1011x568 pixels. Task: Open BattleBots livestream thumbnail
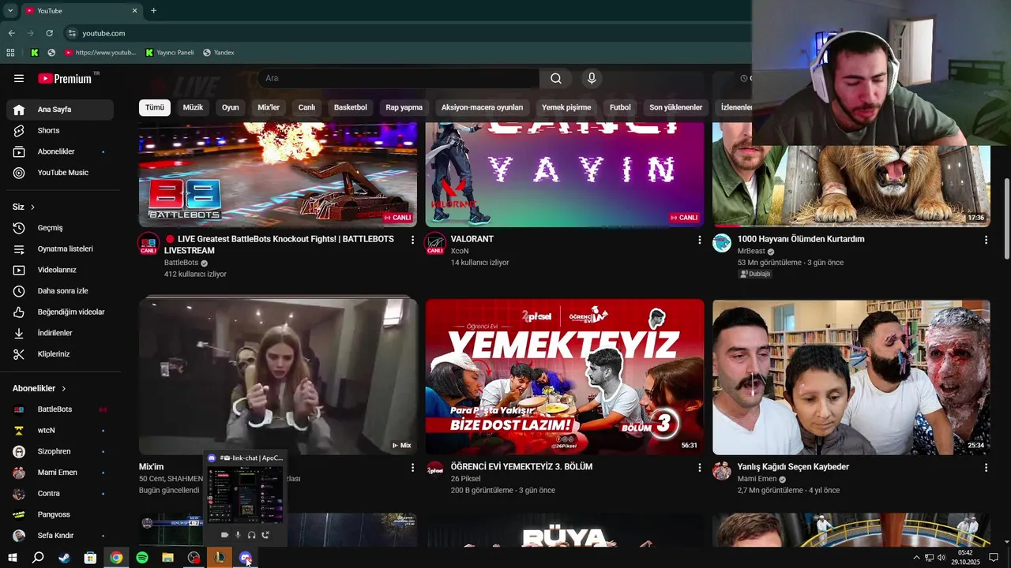278,174
